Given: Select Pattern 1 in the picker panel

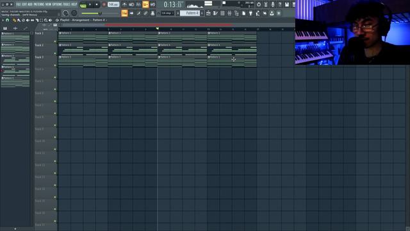Looking at the screenshot, I should point(15,37).
